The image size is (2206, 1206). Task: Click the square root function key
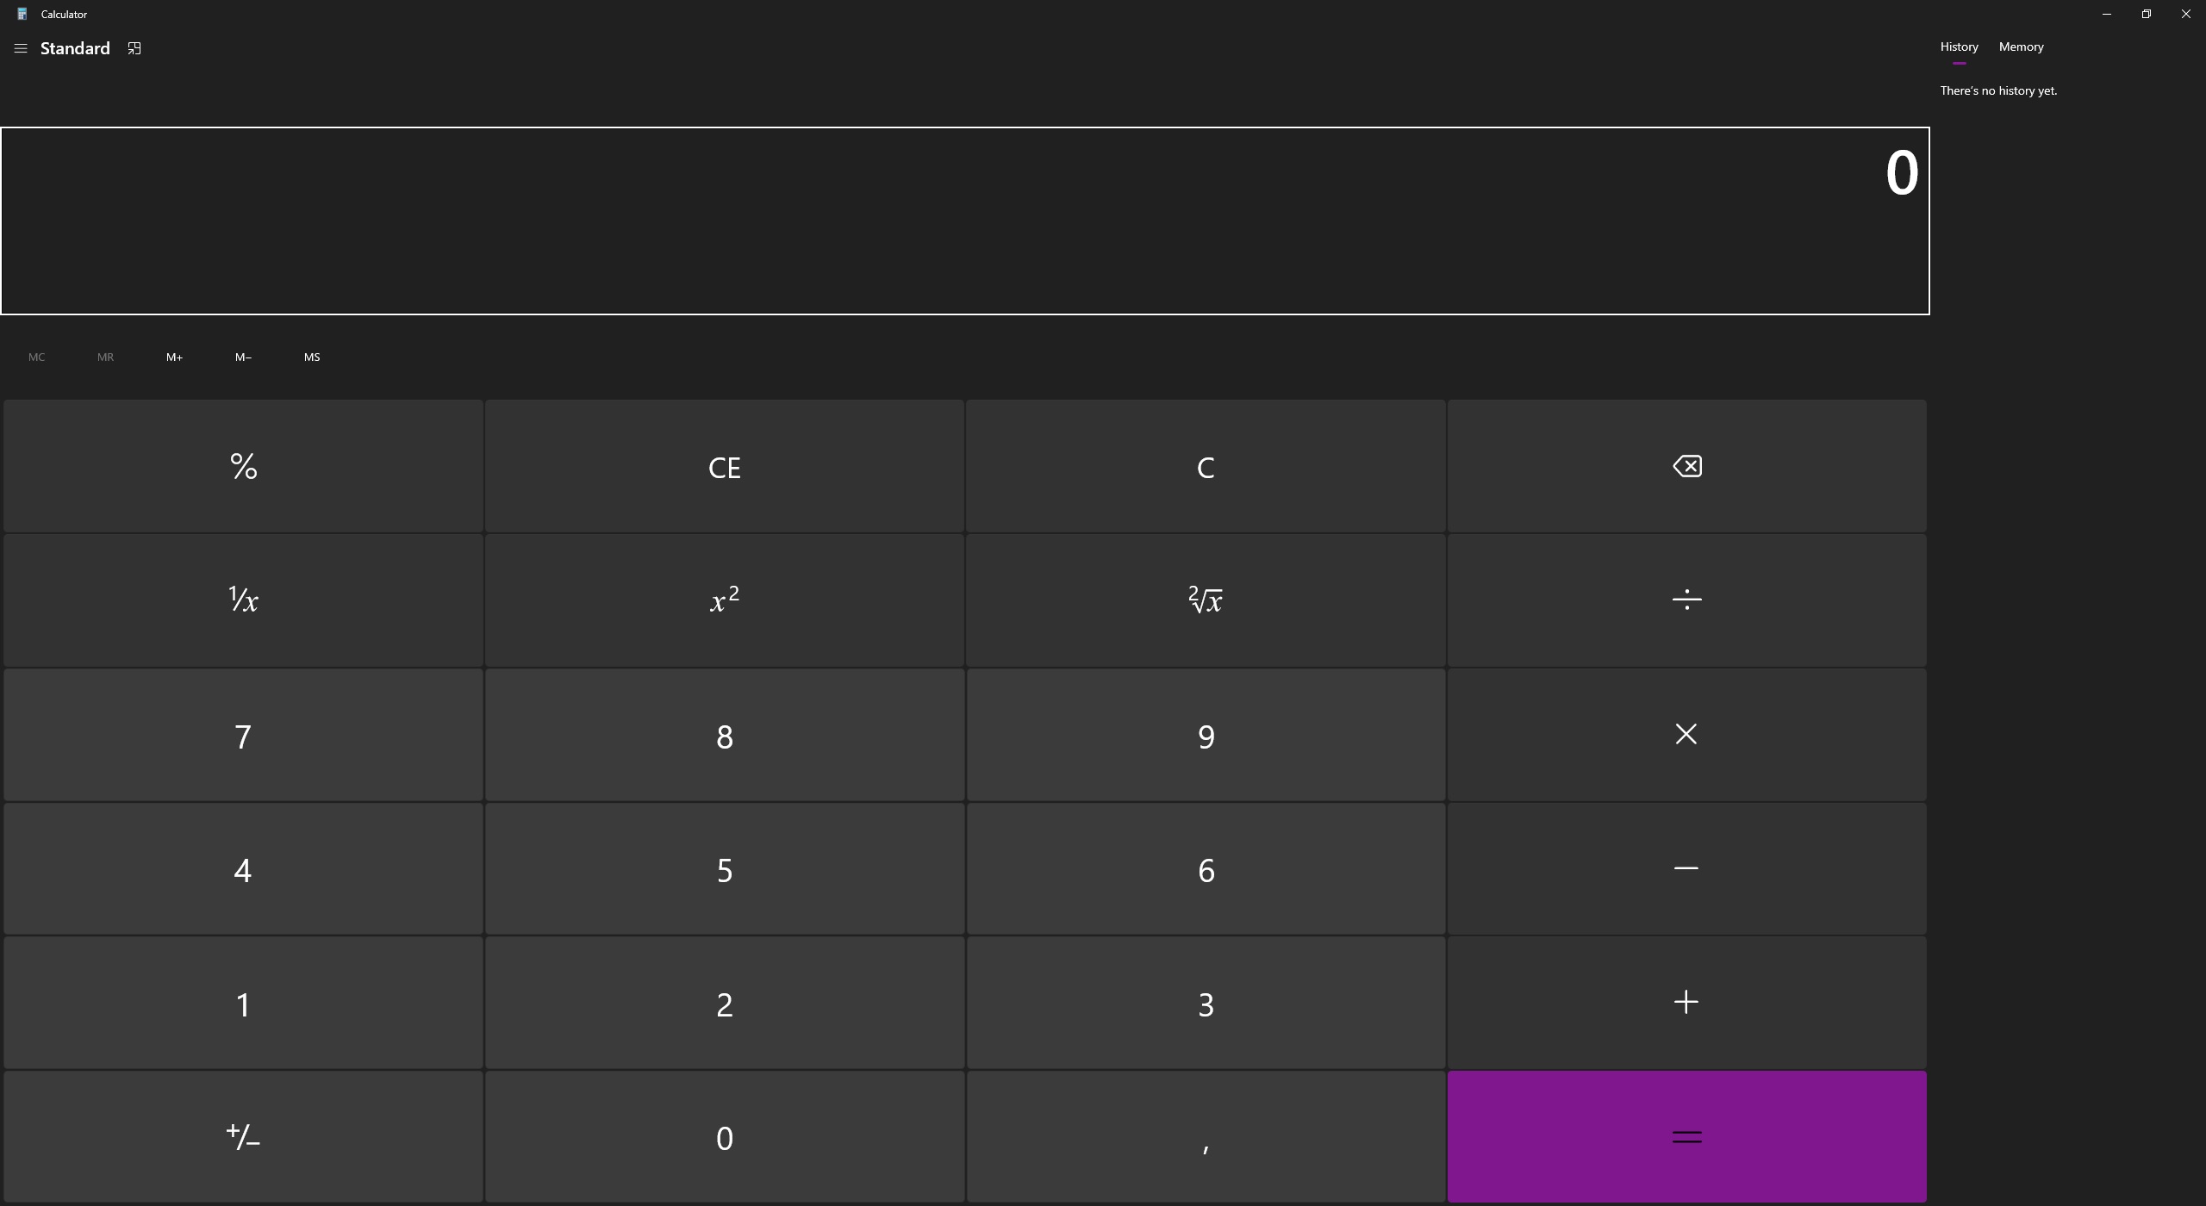[1206, 600]
